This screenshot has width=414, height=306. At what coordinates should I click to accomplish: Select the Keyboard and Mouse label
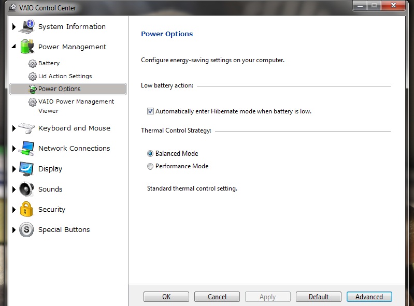[74, 128]
